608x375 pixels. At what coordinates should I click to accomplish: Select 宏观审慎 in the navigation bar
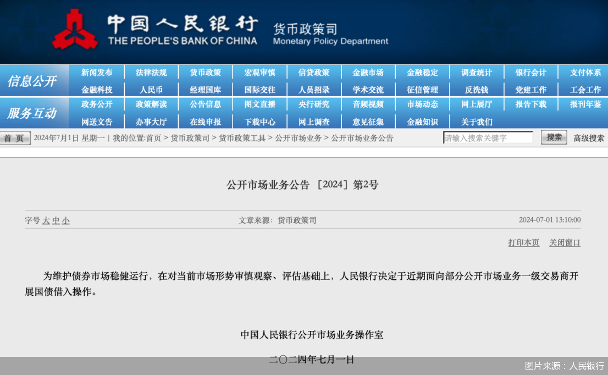[259, 73]
